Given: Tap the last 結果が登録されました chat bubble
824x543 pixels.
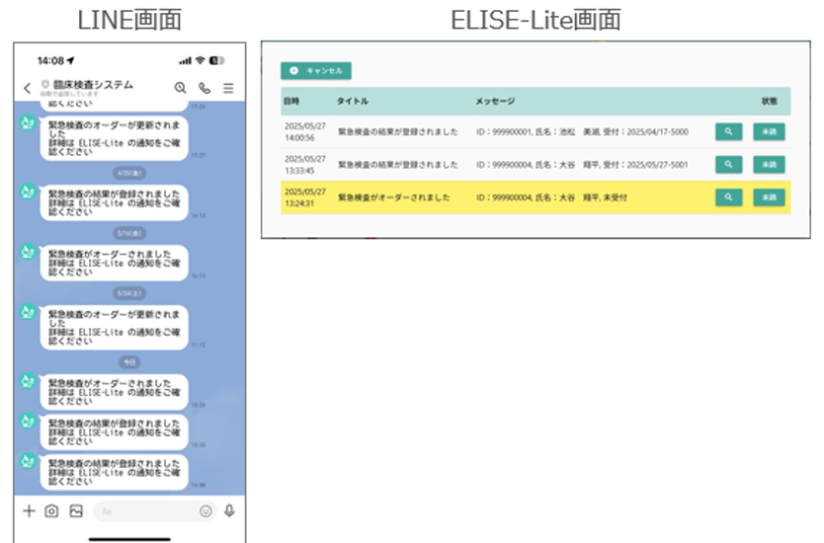Looking at the screenshot, I should 115,473.
